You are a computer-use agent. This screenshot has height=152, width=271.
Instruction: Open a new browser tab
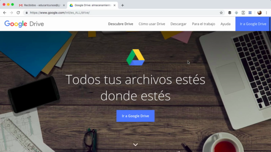click(x=122, y=5)
